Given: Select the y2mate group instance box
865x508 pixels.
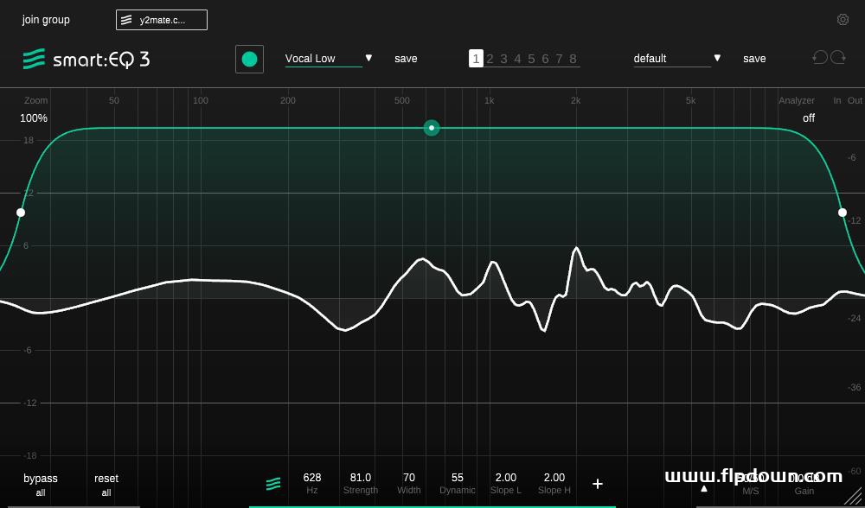Looking at the screenshot, I should [162, 20].
